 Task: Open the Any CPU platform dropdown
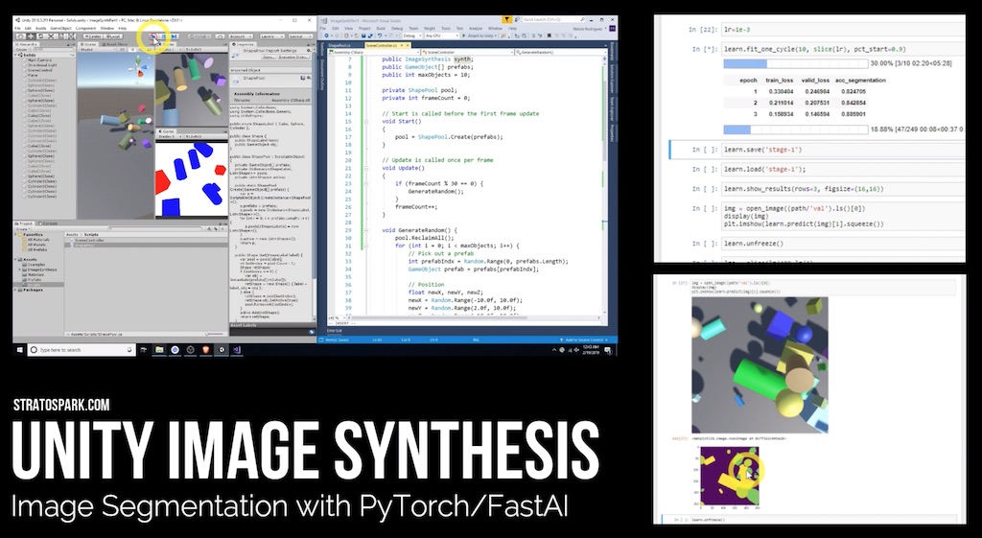(442, 35)
